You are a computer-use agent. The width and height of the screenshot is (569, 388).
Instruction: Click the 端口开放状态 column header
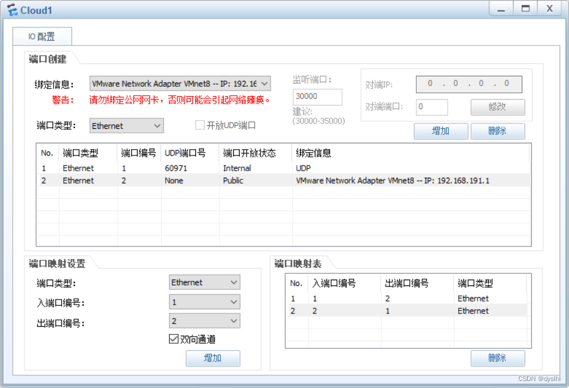click(256, 153)
